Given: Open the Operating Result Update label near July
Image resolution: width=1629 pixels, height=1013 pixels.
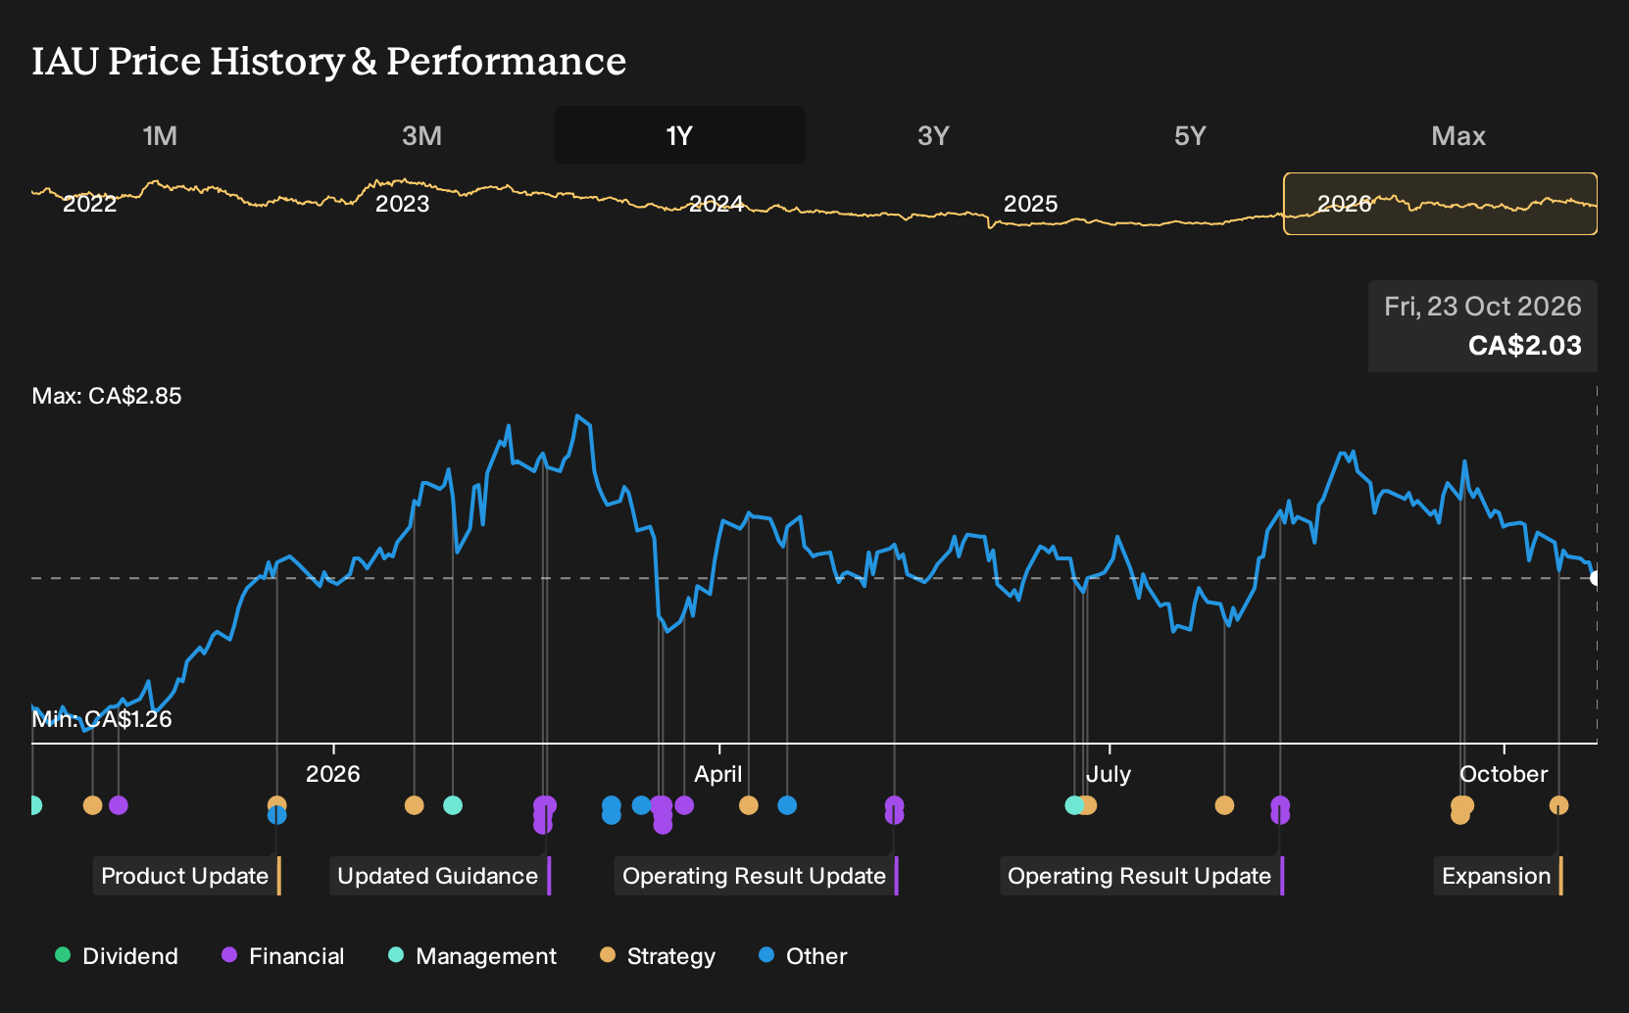Looking at the screenshot, I should 1141,876.
